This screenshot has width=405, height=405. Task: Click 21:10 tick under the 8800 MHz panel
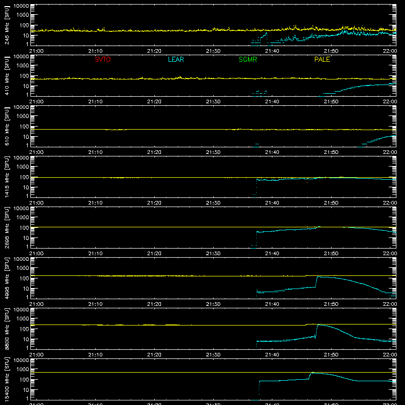95,355
